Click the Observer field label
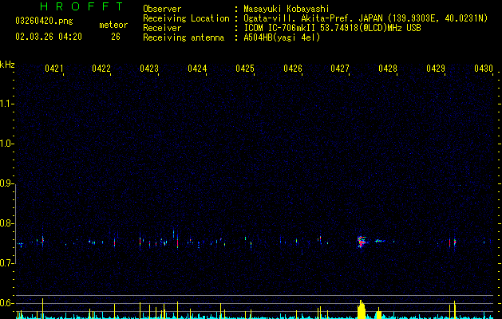Image resolution: width=502 pixels, height=319 pixels. [x=162, y=9]
